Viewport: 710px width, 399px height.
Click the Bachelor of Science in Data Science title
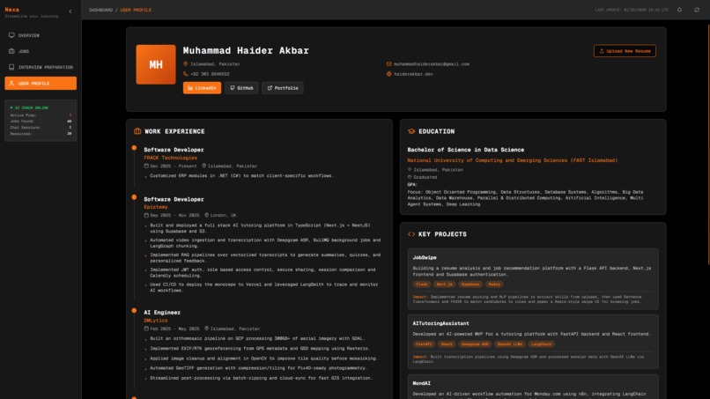465,150
